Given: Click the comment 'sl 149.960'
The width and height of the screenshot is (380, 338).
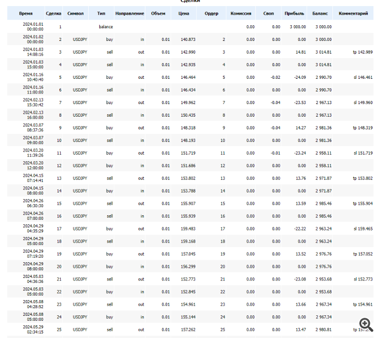Looking at the screenshot, I should 363,103.
